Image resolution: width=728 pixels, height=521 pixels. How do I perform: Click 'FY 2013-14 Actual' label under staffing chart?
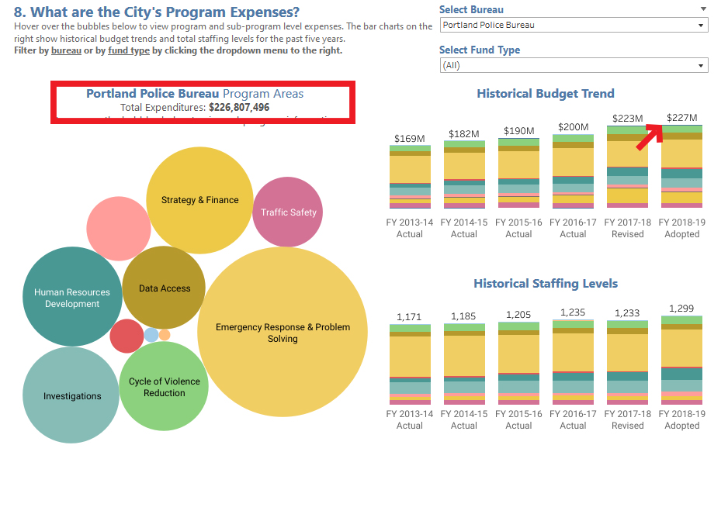pos(410,419)
